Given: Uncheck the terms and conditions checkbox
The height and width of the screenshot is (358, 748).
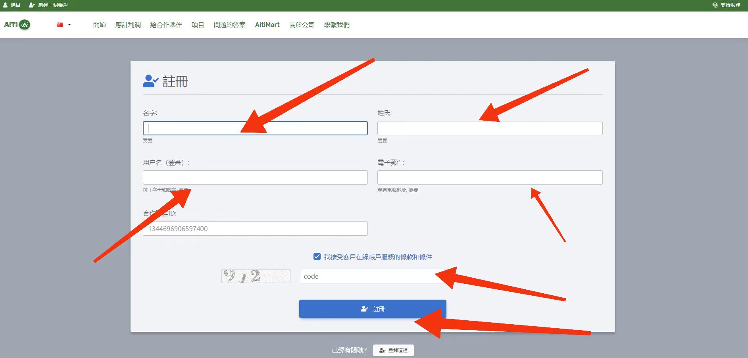Looking at the screenshot, I should [316, 257].
